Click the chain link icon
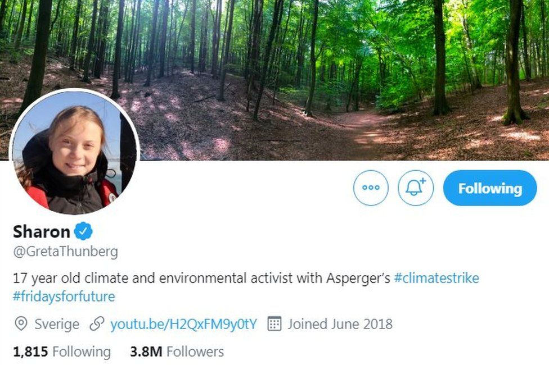The image size is (549, 365). point(97,324)
